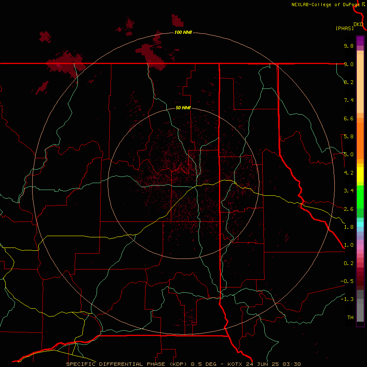
Task: Click the 100 NMI range ring label
Action: (183, 32)
